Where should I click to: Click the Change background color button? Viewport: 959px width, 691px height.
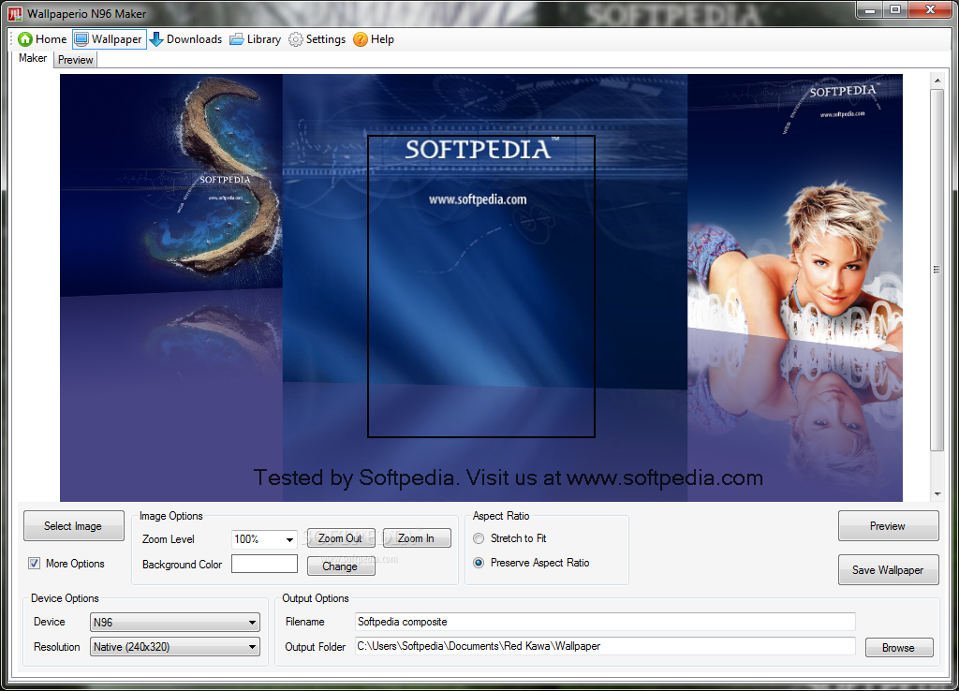(x=341, y=566)
